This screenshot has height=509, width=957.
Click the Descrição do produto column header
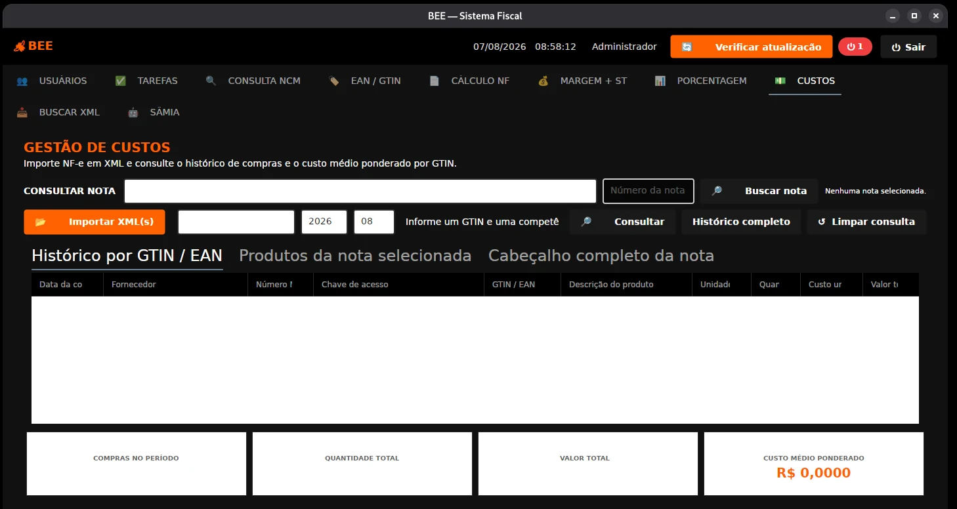click(x=627, y=285)
